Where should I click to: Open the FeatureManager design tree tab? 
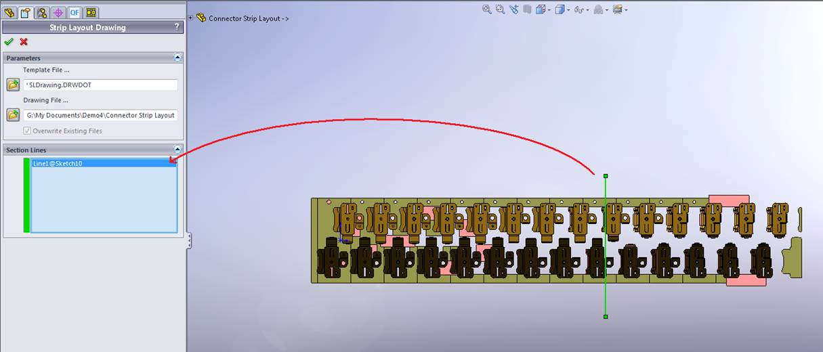click(9, 12)
